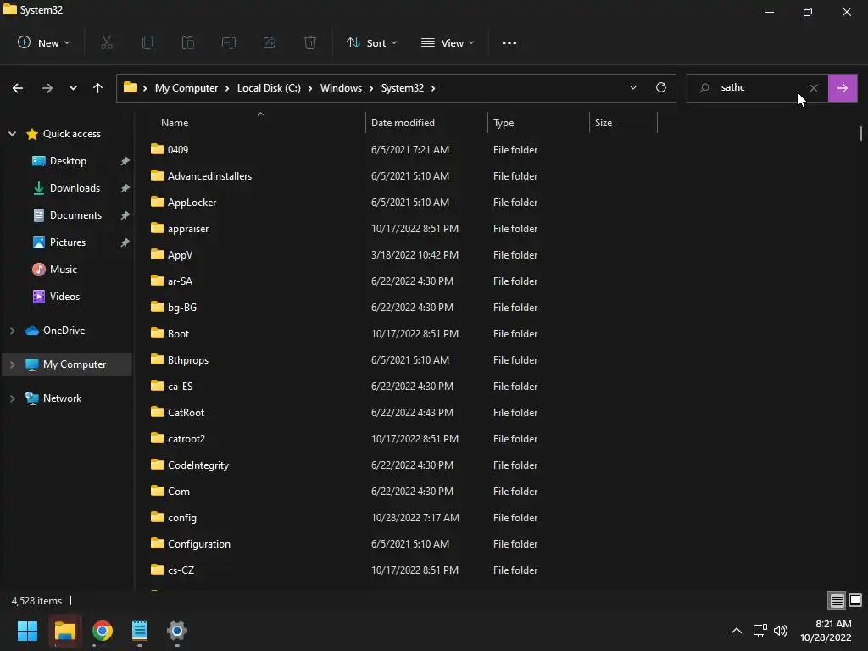
Task: Expand the Network tree node
Action: pyautogui.click(x=12, y=398)
